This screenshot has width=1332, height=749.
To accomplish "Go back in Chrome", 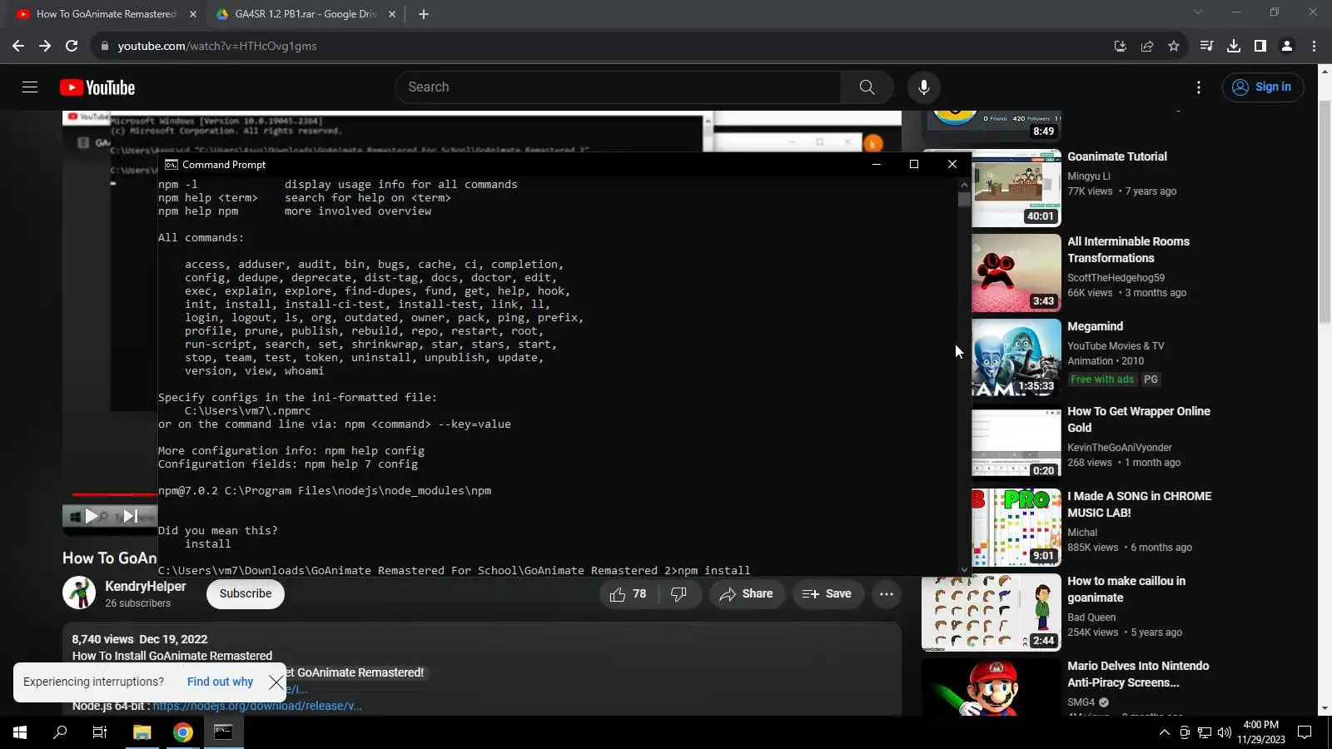I will (x=18, y=46).
